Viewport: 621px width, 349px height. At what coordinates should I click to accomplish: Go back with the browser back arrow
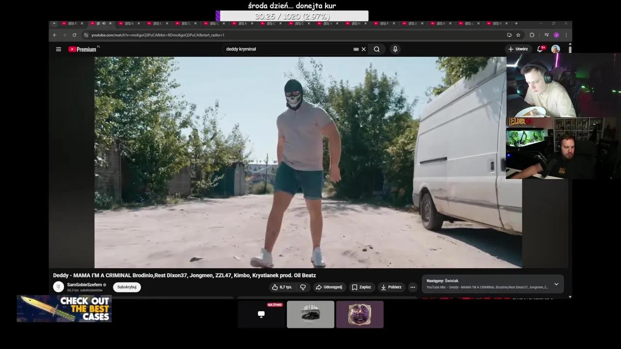54,35
